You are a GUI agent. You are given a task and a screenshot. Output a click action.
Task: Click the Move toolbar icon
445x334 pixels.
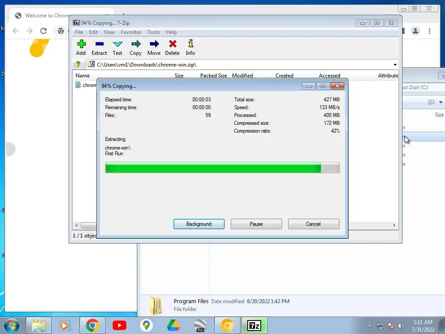pyautogui.click(x=154, y=47)
